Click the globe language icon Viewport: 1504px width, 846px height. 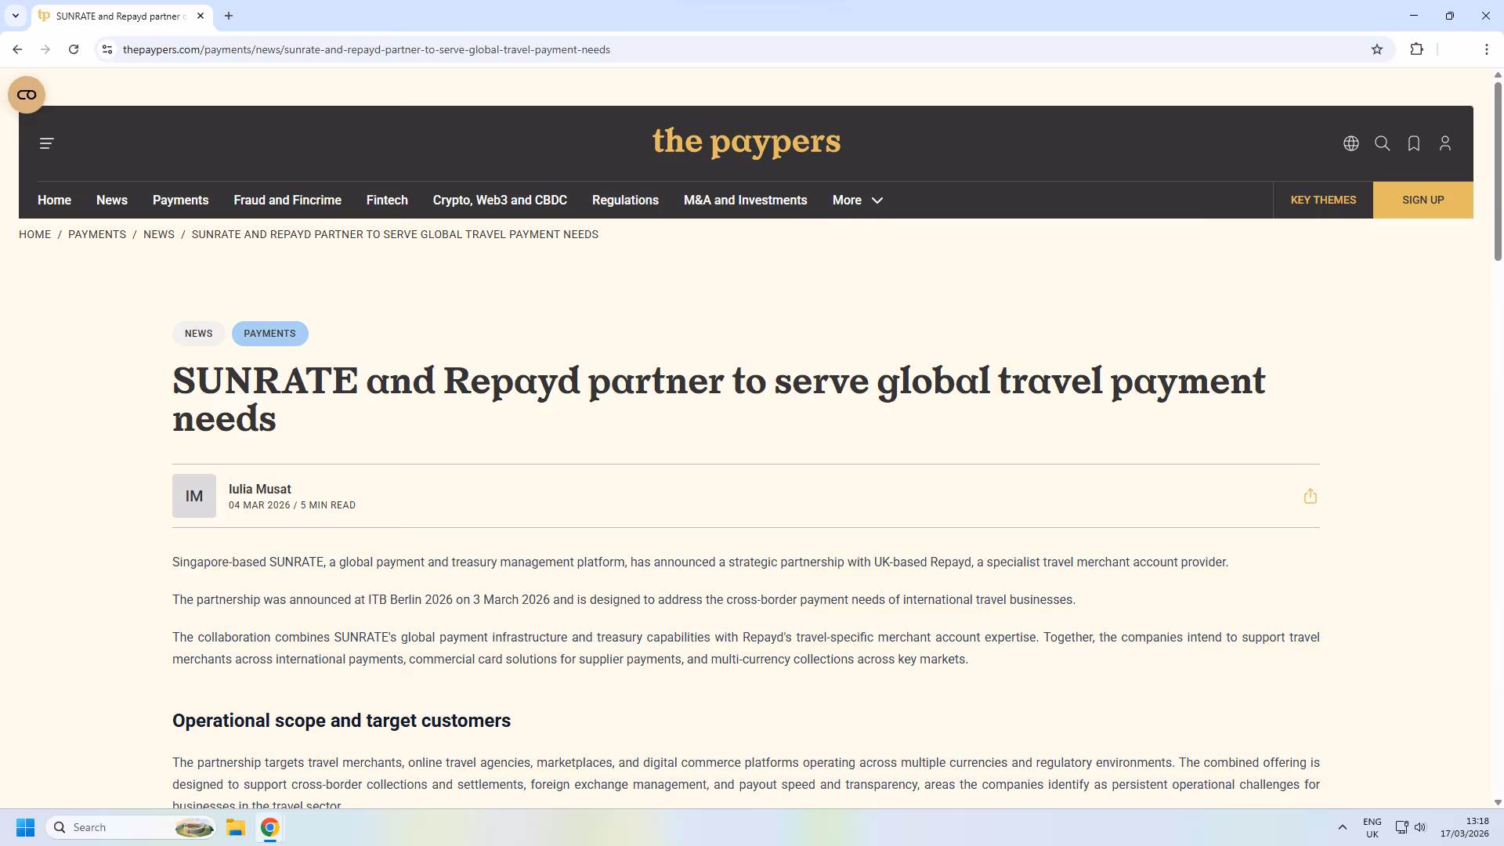pos(1351,143)
